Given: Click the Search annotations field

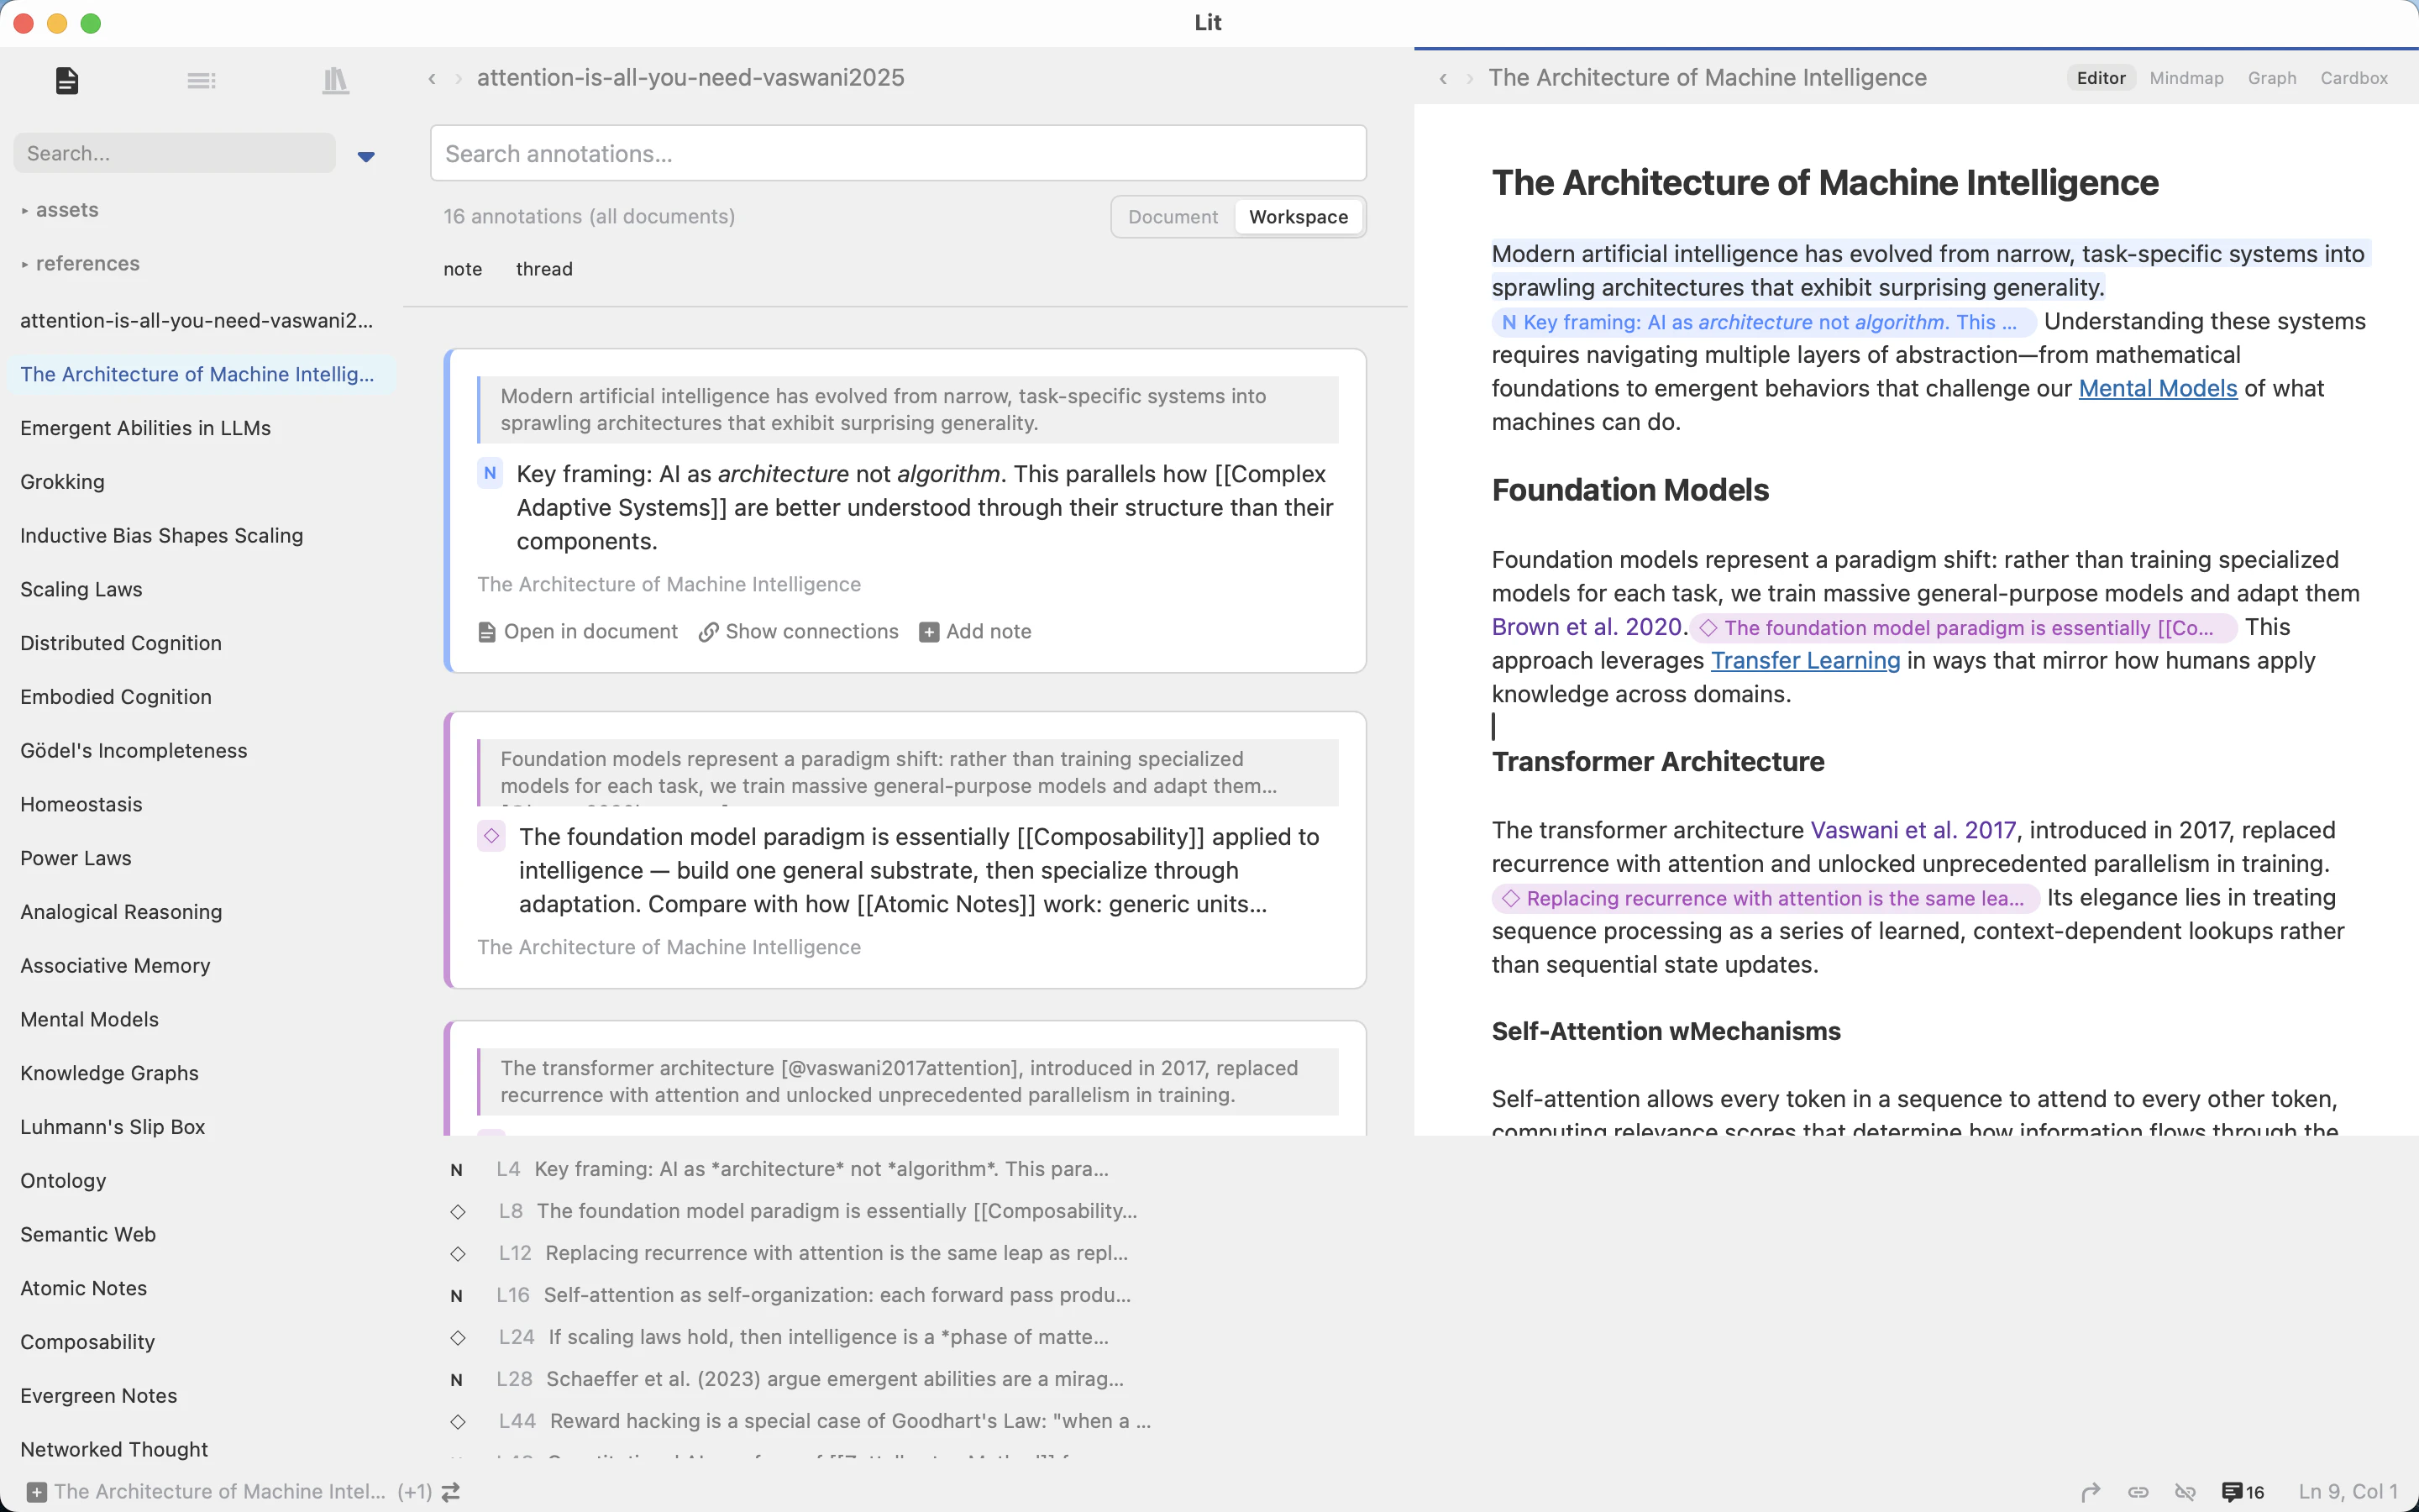Looking at the screenshot, I should coord(898,154).
